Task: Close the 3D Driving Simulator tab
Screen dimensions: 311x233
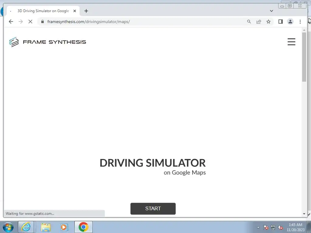Action: (75, 11)
